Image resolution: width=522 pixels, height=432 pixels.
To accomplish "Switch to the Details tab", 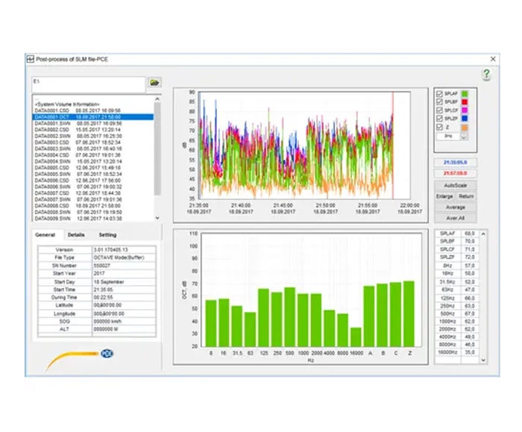I will (x=76, y=234).
